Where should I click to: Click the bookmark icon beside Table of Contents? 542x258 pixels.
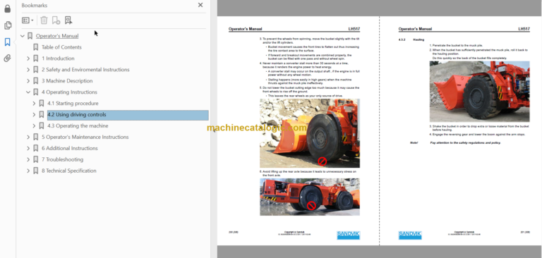(35, 47)
